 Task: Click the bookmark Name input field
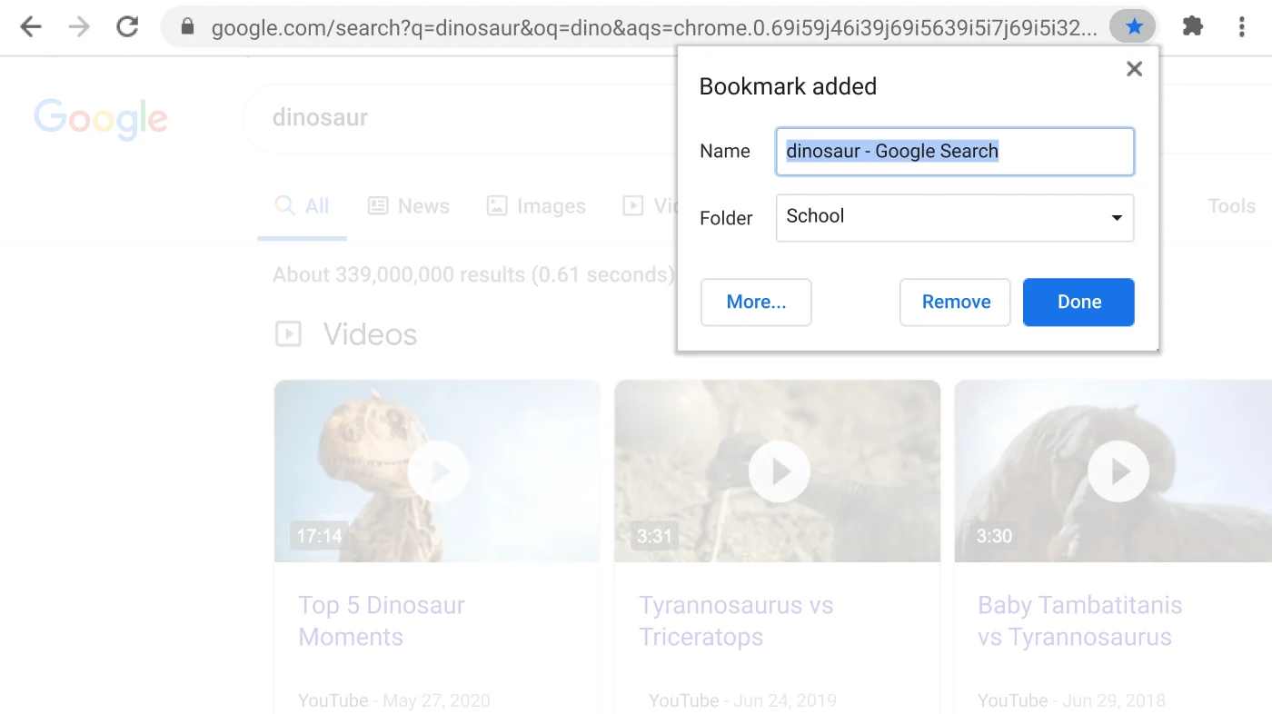[x=954, y=151]
